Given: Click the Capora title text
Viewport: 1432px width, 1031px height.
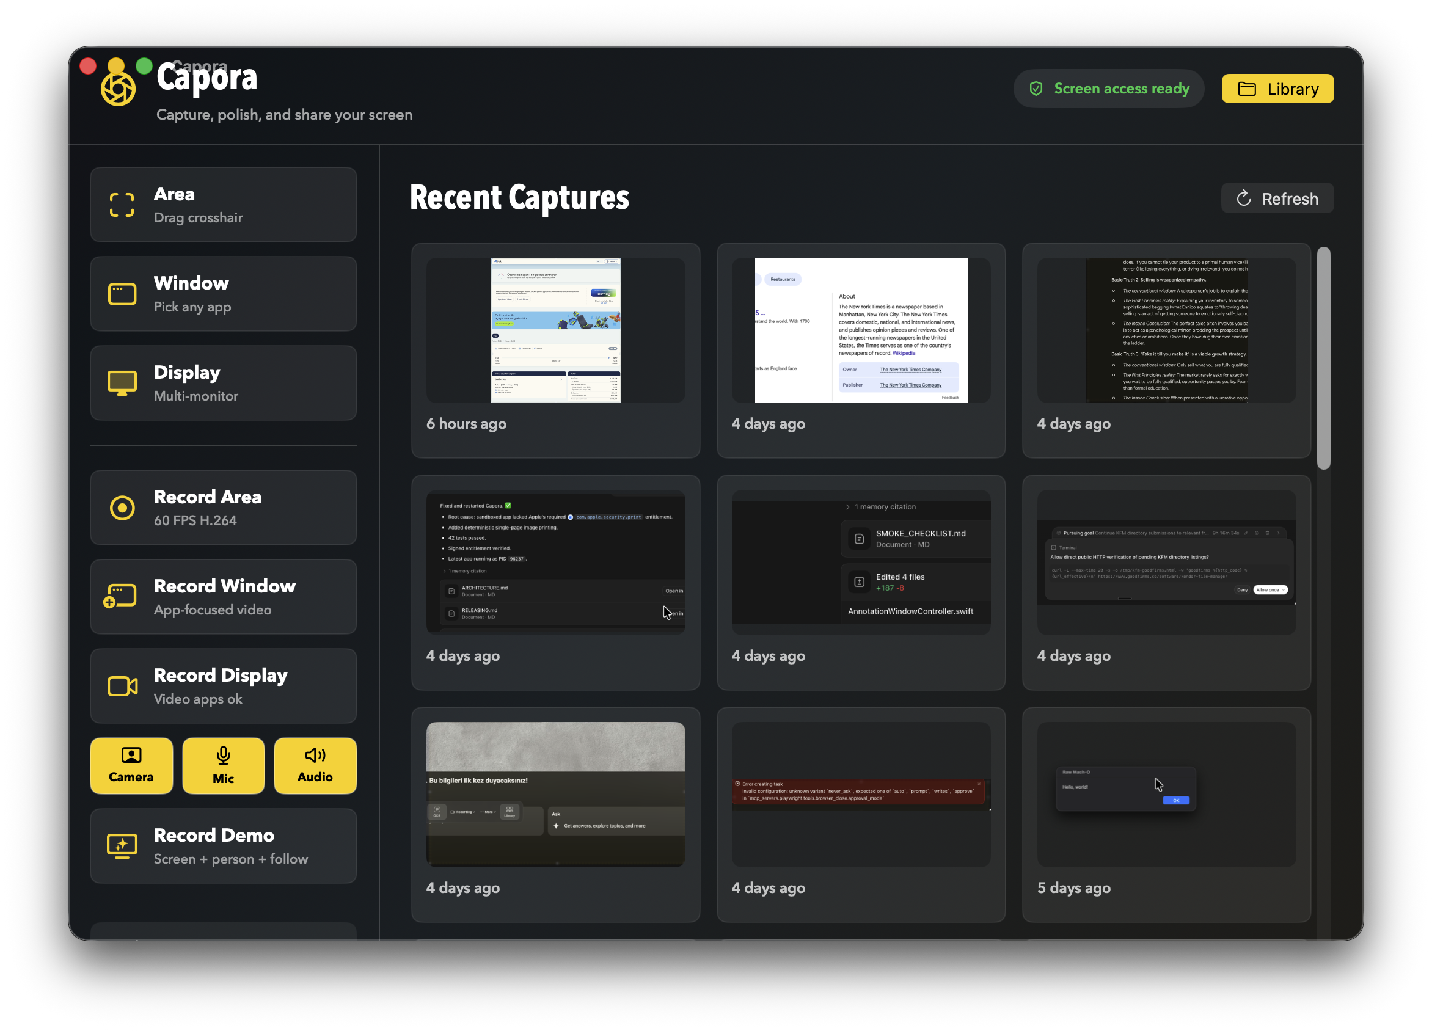Looking at the screenshot, I should coord(207,78).
